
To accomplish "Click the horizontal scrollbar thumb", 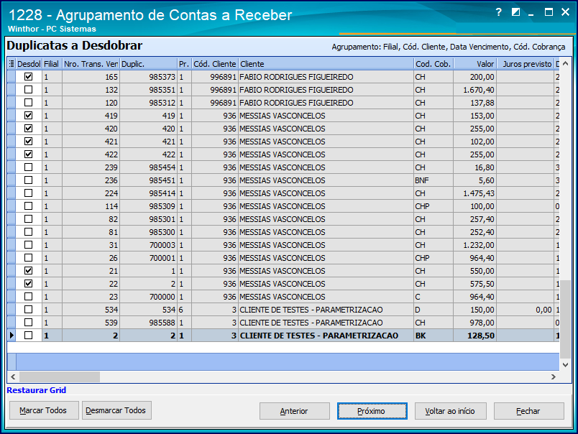I will 60,377.
